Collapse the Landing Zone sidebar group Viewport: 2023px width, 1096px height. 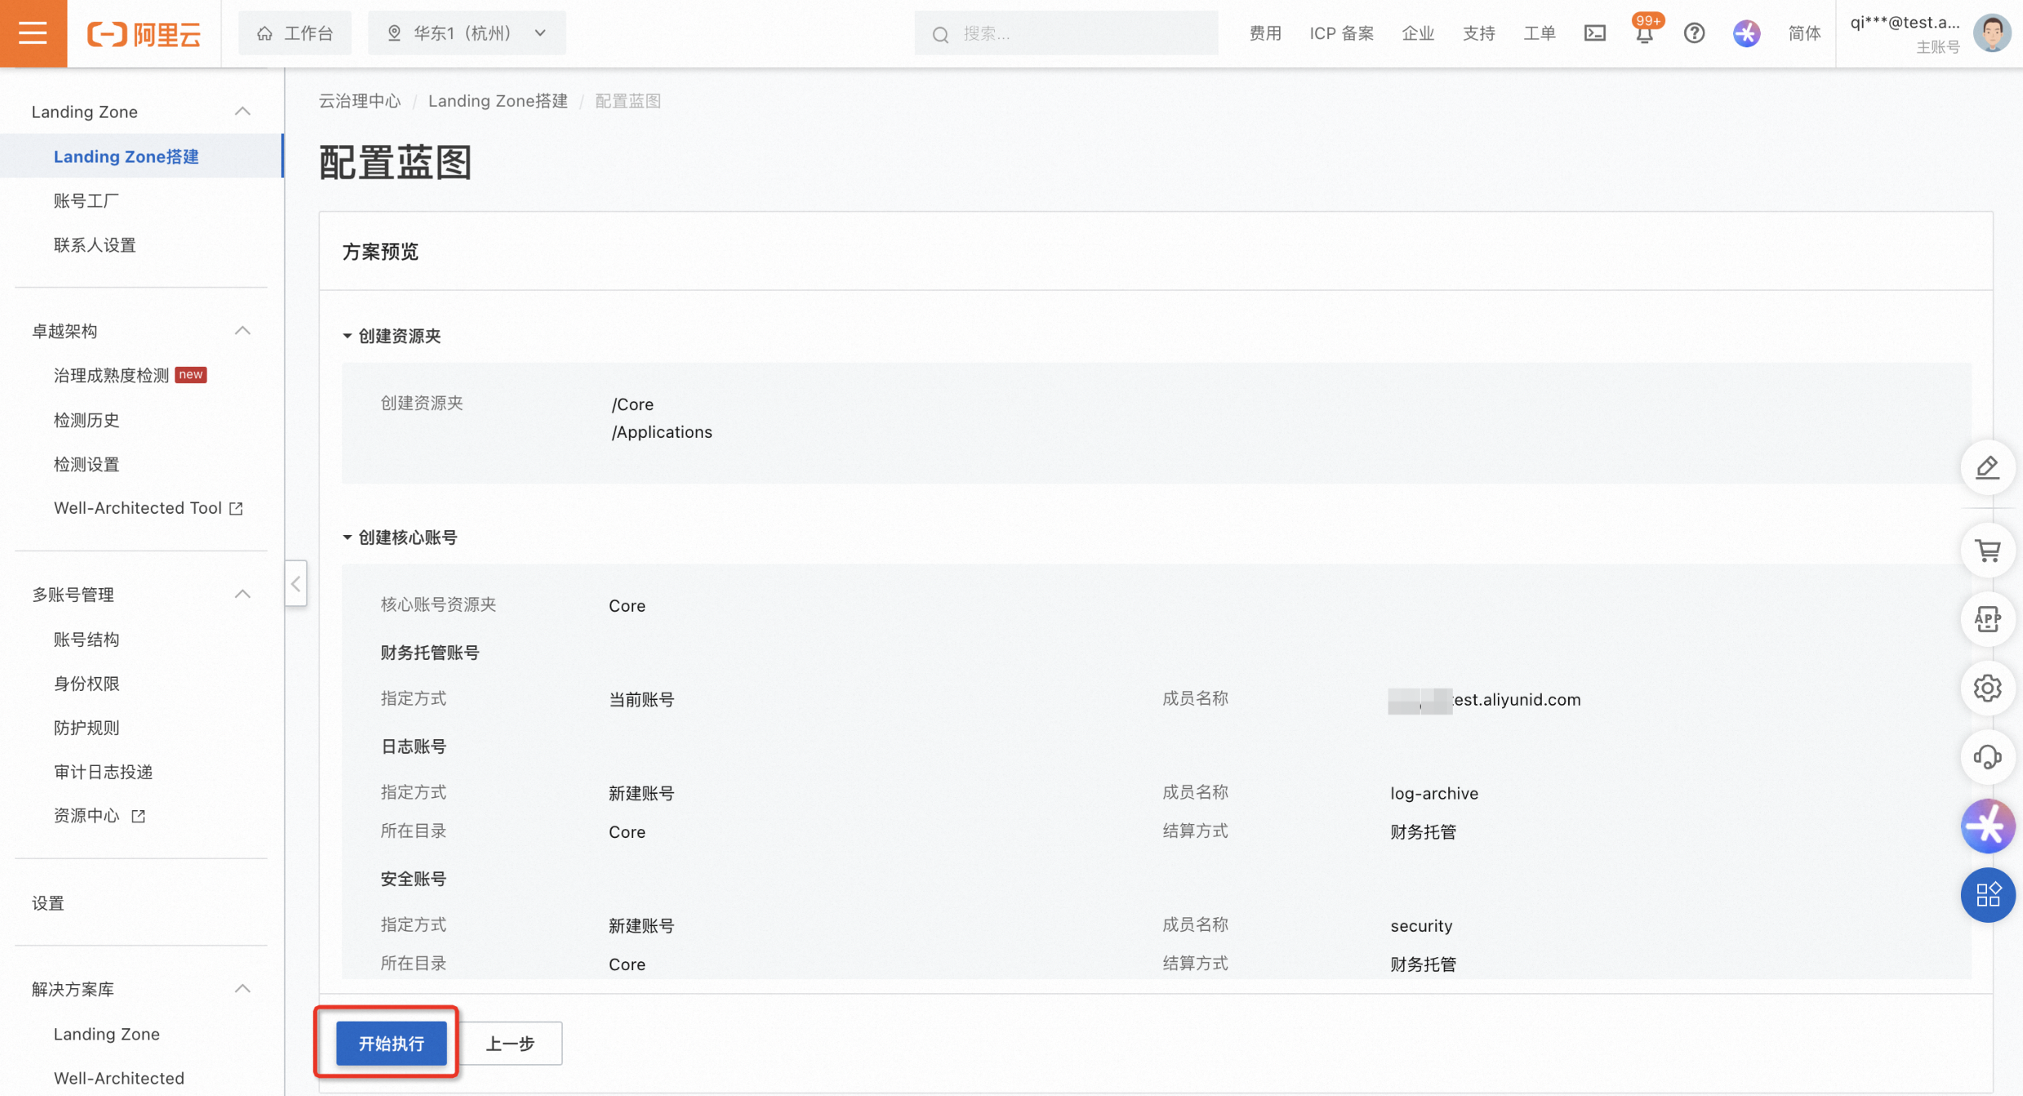243,111
